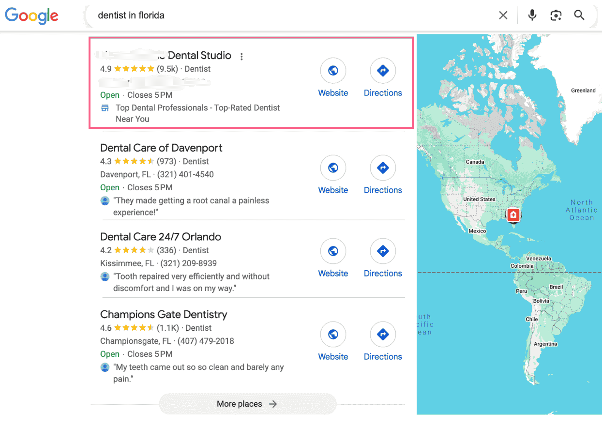Click Dental Care 24/7 Orlando website globe icon
Viewport: 602px width, 428px height.
coord(333,251)
